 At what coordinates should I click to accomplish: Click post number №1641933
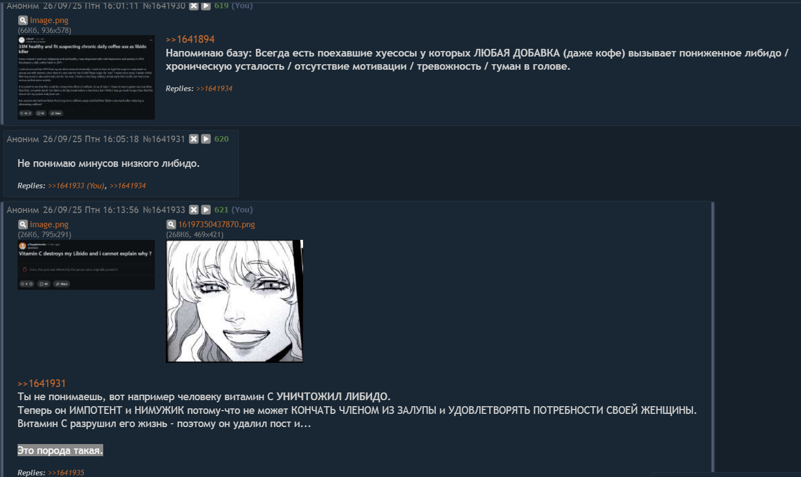point(164,210)
